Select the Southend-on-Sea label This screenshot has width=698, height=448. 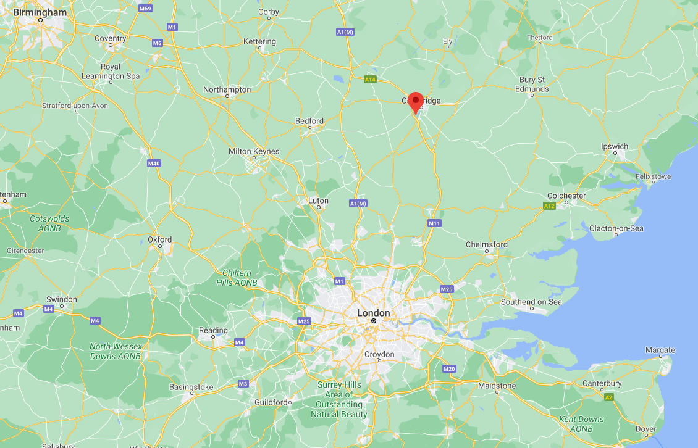[x=531, y=302]
